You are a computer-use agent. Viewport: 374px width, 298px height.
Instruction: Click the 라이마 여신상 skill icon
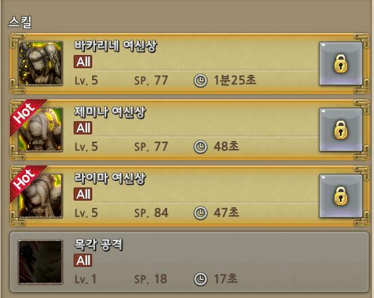40,195
